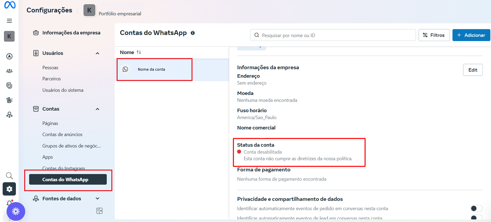491x222 pixels.
Task: Select the Accounts Center icon in sidebar
Action: tap(9, 56)
